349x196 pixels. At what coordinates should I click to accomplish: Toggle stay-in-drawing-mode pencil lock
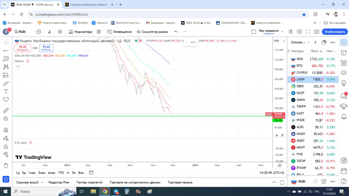(6, 138)
